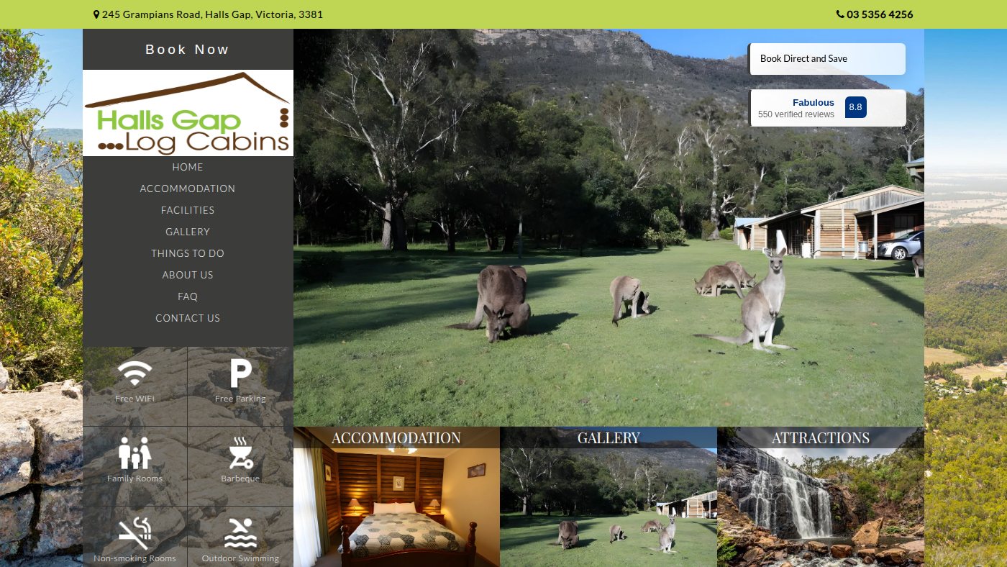Click the 550 verified reviews text
The width and height of the screenshot is (1007, 567).
[796, 114]
